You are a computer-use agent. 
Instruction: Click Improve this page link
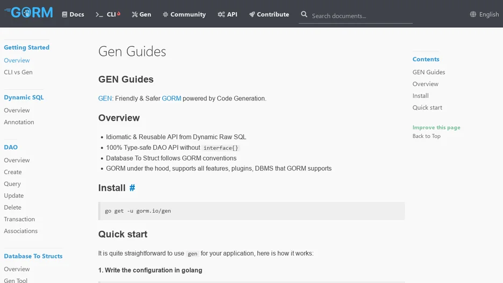(x=436, y=128)
